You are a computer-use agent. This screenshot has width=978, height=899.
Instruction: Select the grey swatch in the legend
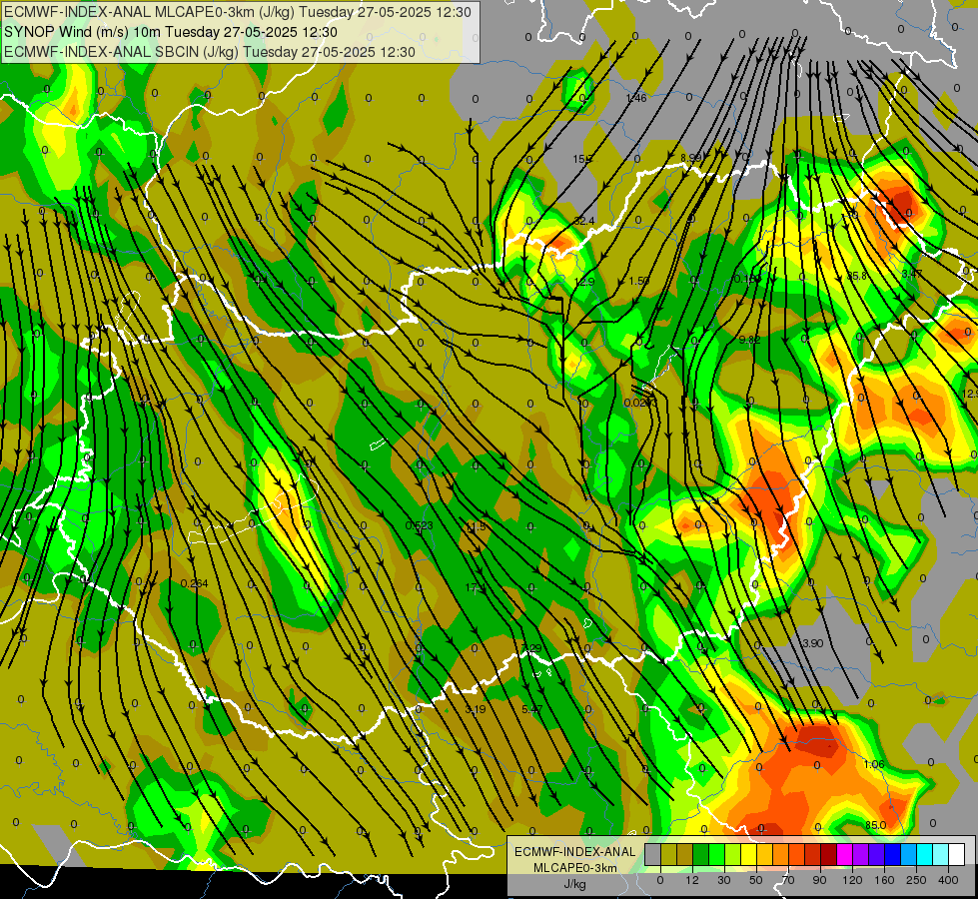click(x=653, y=854)
